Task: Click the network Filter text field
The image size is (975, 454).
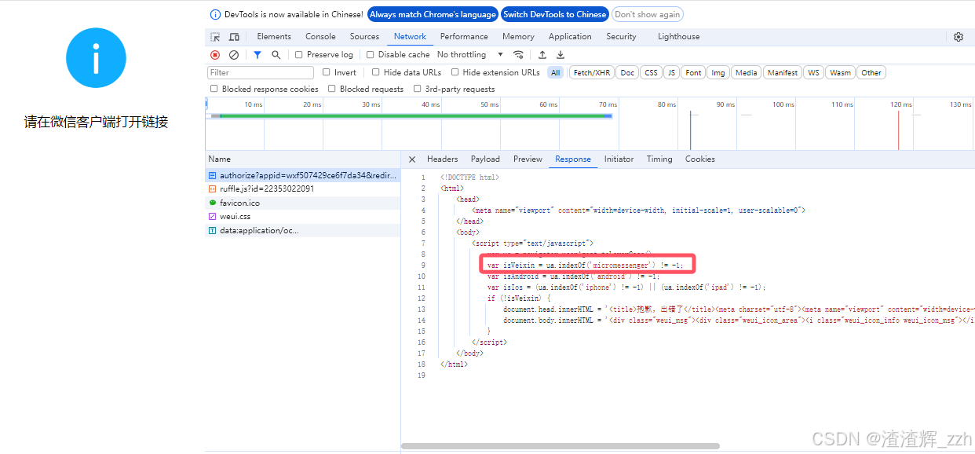Action: pyautogui.click(x=261, y=72)
